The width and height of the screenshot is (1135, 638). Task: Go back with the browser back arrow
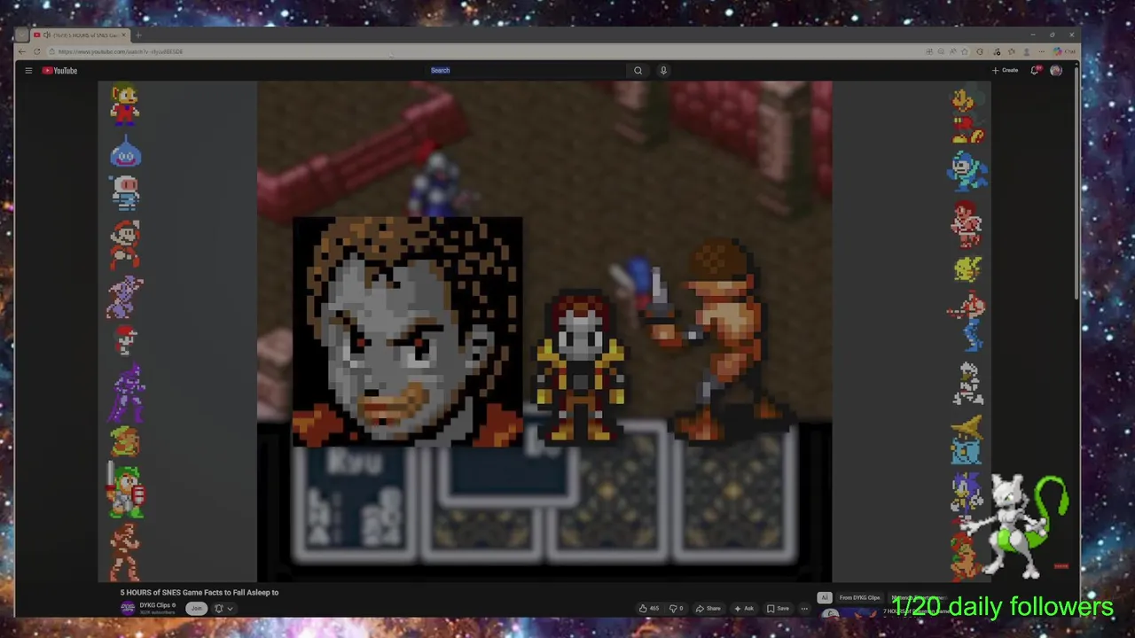tap(22, 51)
